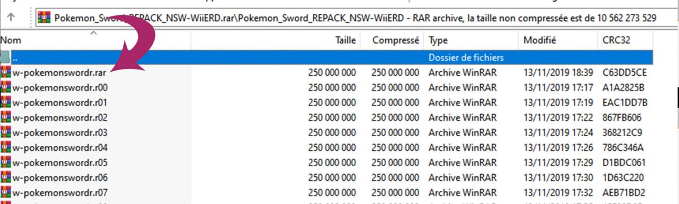Click CRC32 value EAC1DD7B
Screen dimensions: 679x204
point(625,103)
